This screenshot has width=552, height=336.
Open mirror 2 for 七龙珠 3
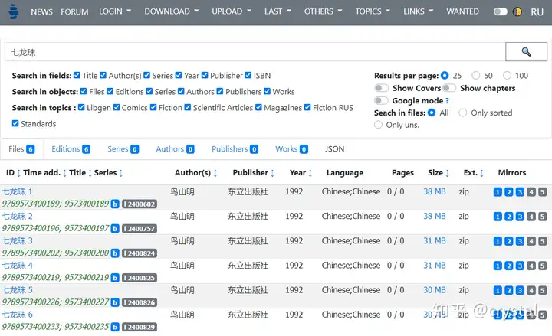pyautogui.click(x=509, y=241)
